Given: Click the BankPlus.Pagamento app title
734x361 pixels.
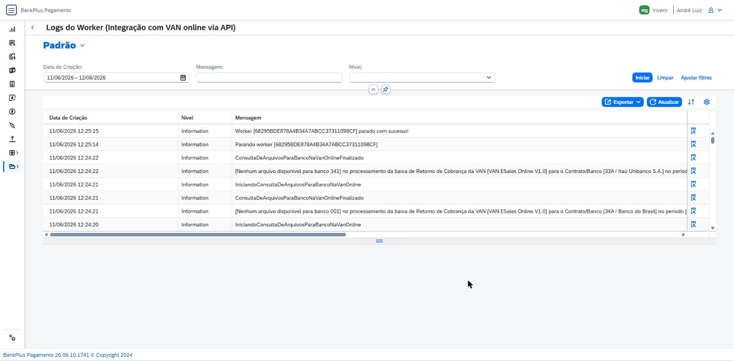Looking at the screenshot, I should tap(46, 10).
